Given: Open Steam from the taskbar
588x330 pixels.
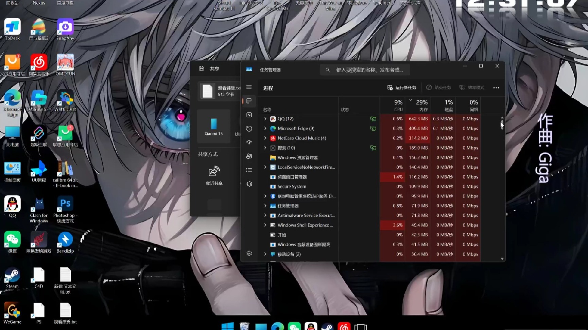Looking at the screenshot, I should tap(327, 326).
